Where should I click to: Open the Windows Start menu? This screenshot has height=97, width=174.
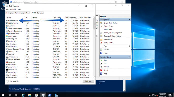point(3,95)
